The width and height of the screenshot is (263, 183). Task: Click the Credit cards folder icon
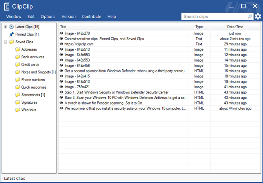tap(17, 64)
